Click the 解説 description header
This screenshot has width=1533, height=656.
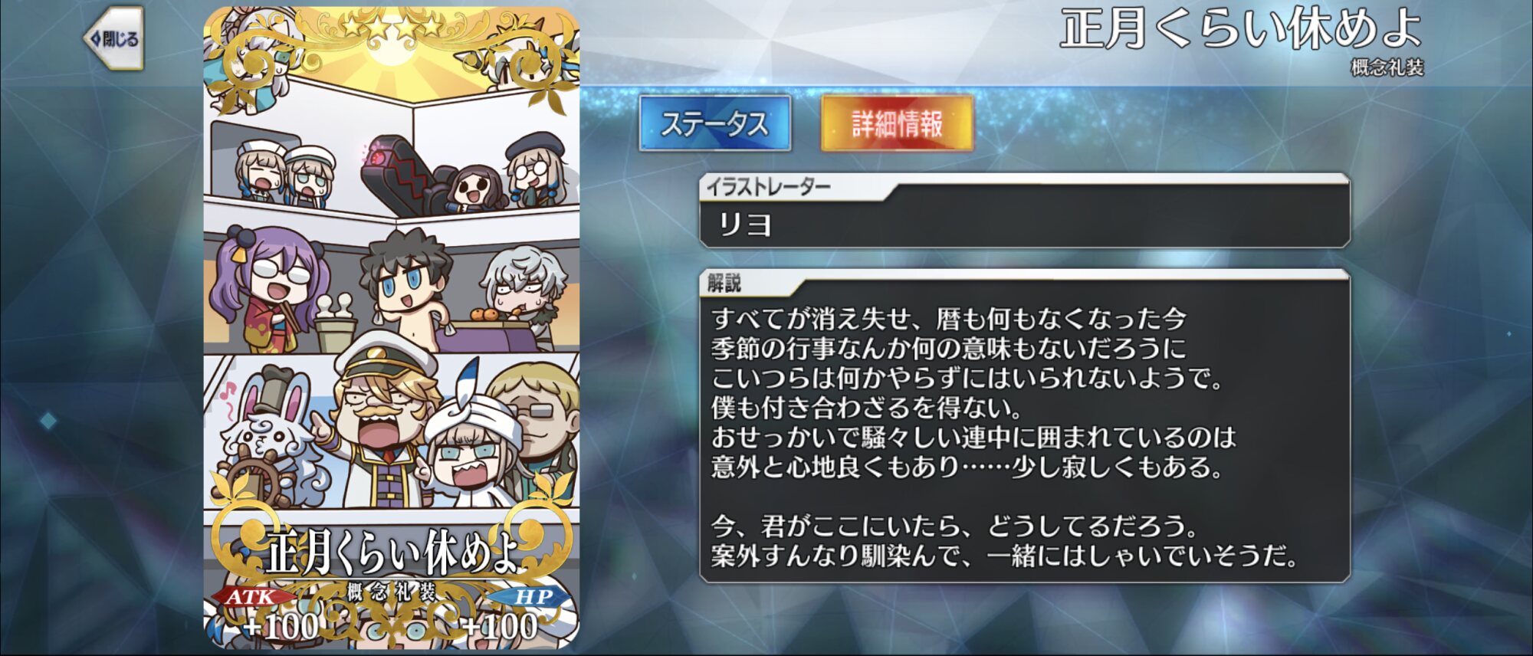[724, 283]
